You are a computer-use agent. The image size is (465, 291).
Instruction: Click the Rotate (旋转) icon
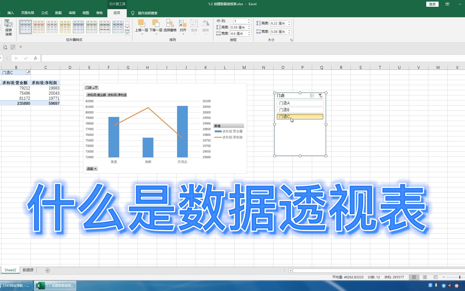[206, 23]
